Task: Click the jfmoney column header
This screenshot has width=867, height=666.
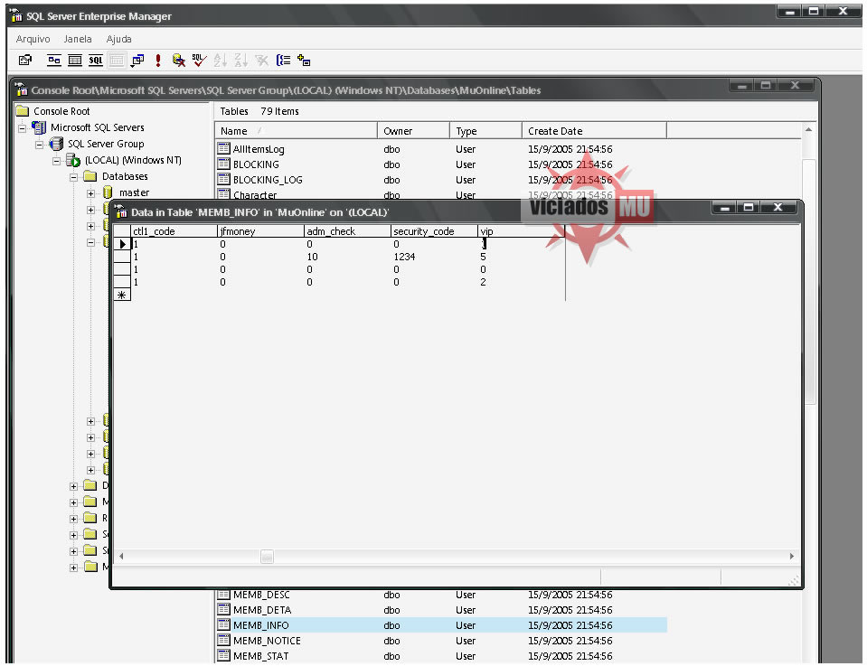Action: pyautogui.click(x=260, y=231)
